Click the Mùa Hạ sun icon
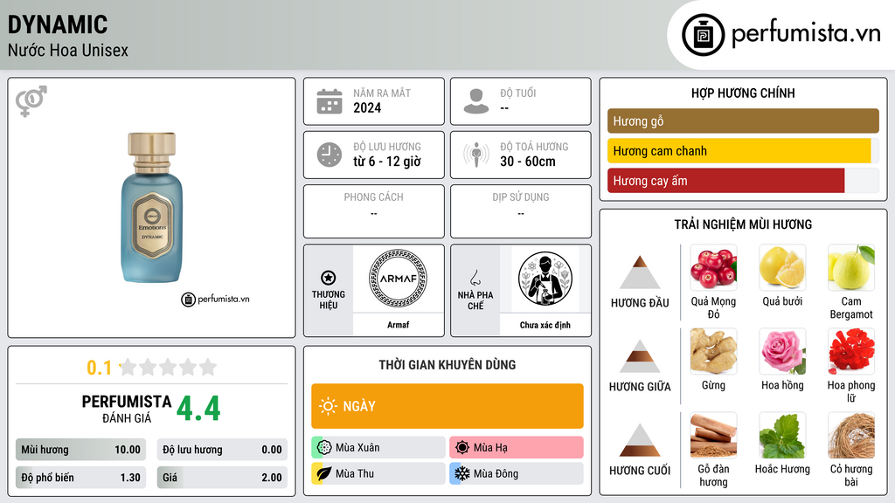This screenshot has width=895, height=503. click(462, 447)
